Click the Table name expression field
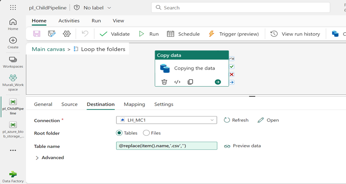Screen dimensions: 346x184 pyautogui.click(x=166, y=146)
